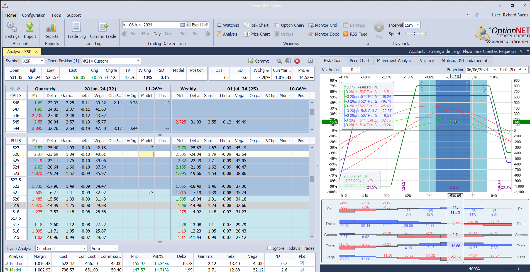Image resolution: width=530 pixels, height=272 pixels.
Task: Open the Settings gear in Accounts group
Action: (x=12, y=27)
